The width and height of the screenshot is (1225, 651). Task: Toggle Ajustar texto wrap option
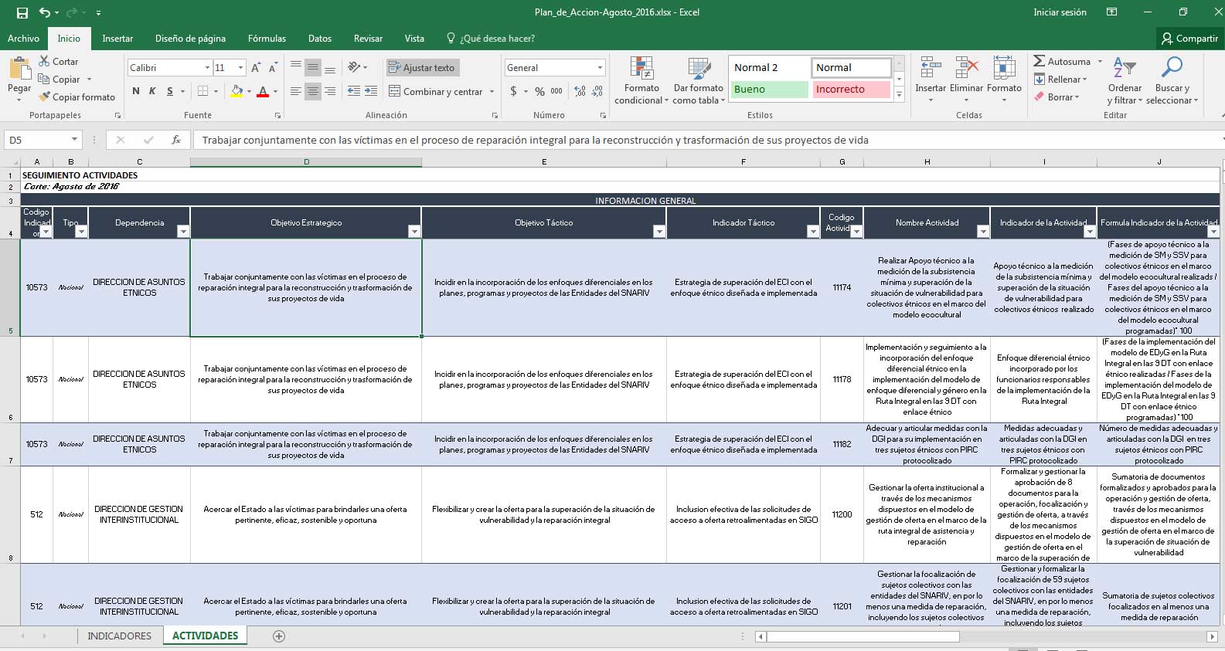pyautogui.click(x=422, y=68)
